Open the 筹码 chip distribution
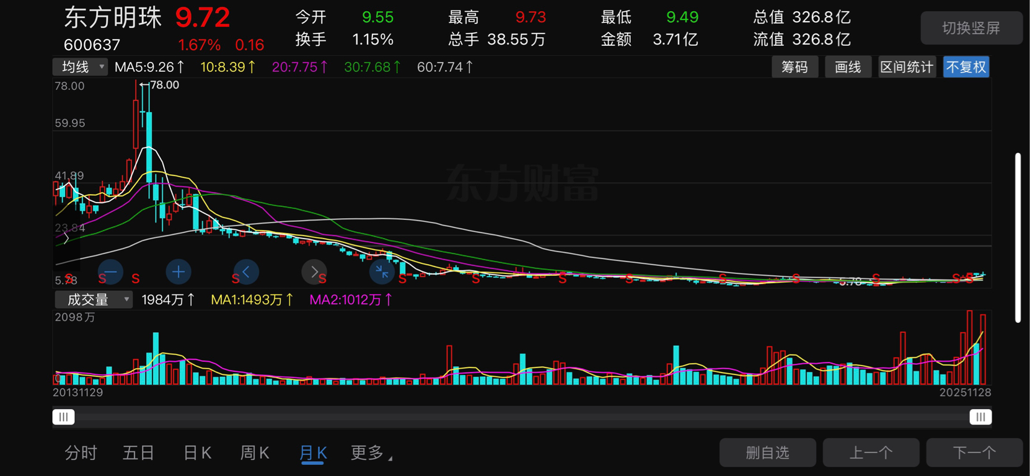The height and width of the screenshot is (476, 1030). (795, 67)
